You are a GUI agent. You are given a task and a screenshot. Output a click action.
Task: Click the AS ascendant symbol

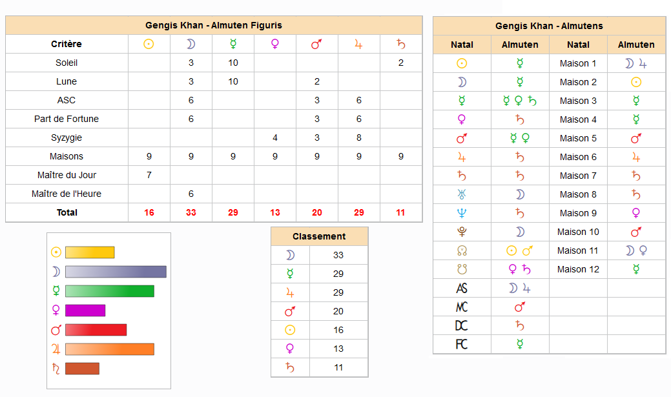(x=462, y=289)
